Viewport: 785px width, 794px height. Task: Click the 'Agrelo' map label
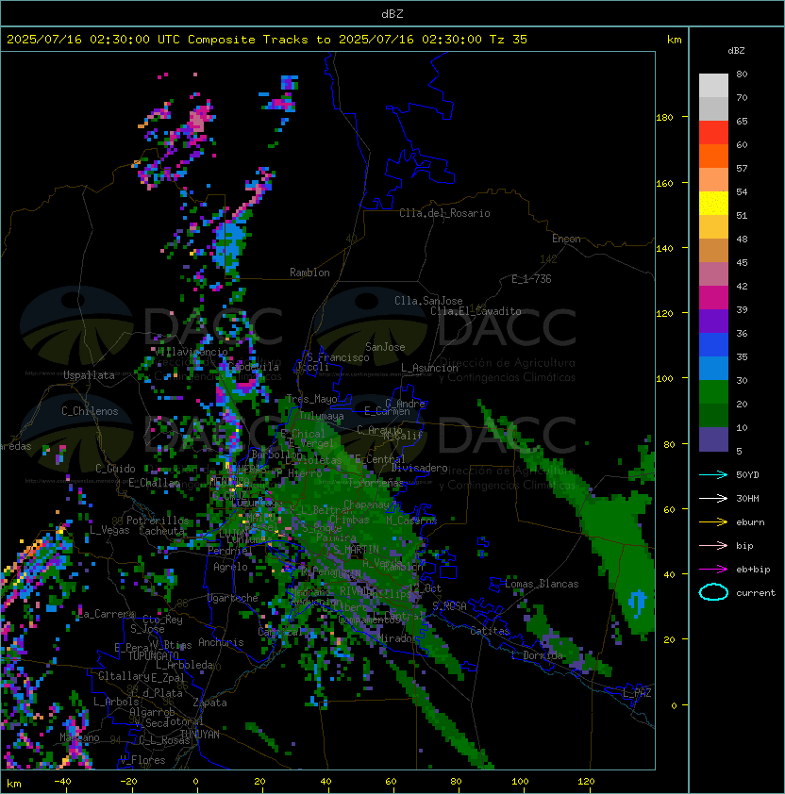(230, 567)
